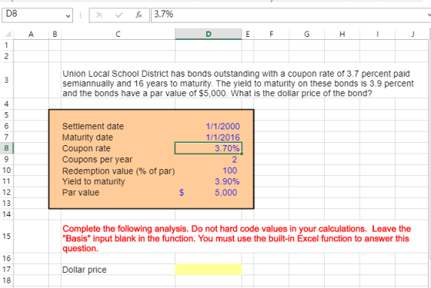Click the Union Local School District problem text
The image size is (431, 288).
(x=238, y=84)
